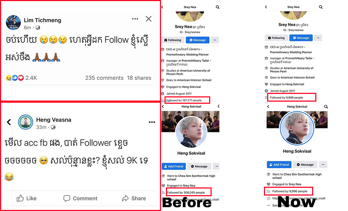Click the search icon in the Now Heng Sokvisal profile

pos(326,107)
